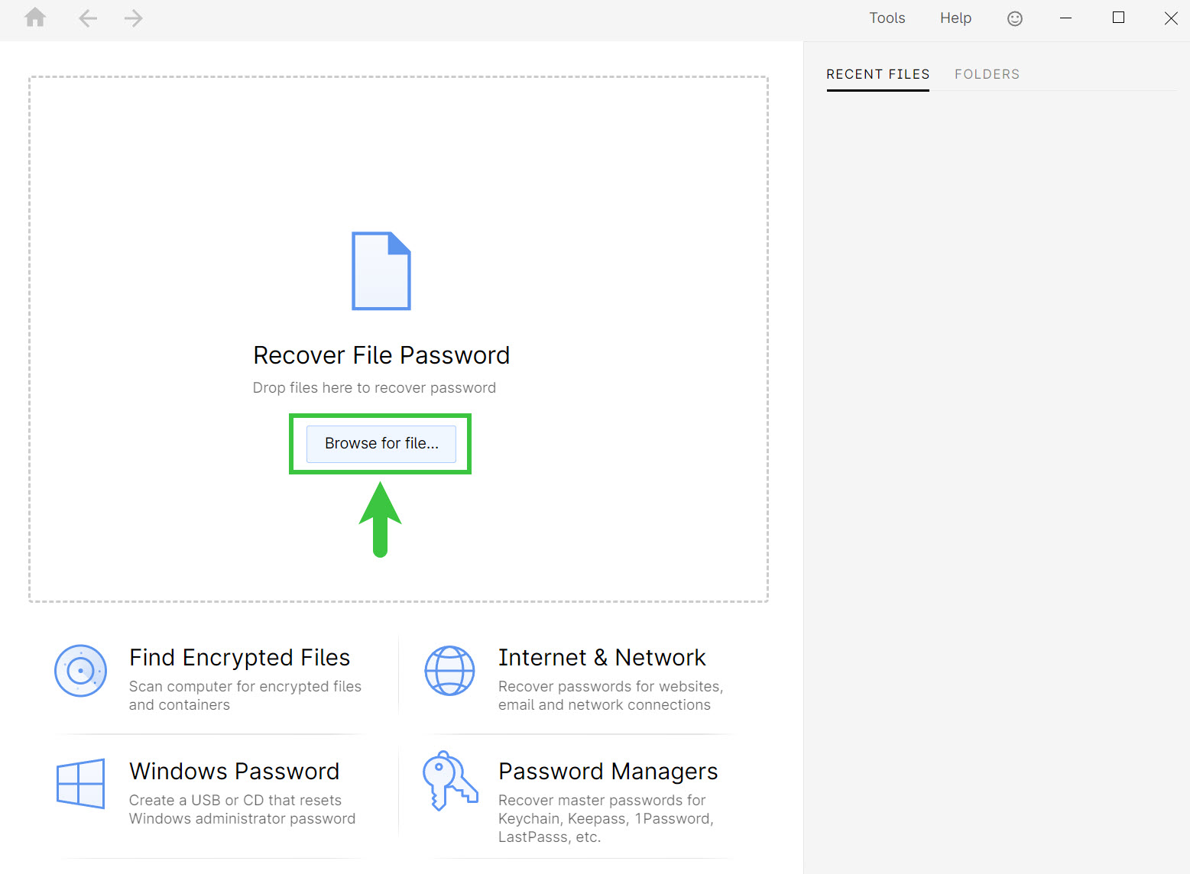Open Password Managers recovery option
Image resolution: width=1190 pixels, height=874 pixels.
pyautogui.click(x=608, y=771)
